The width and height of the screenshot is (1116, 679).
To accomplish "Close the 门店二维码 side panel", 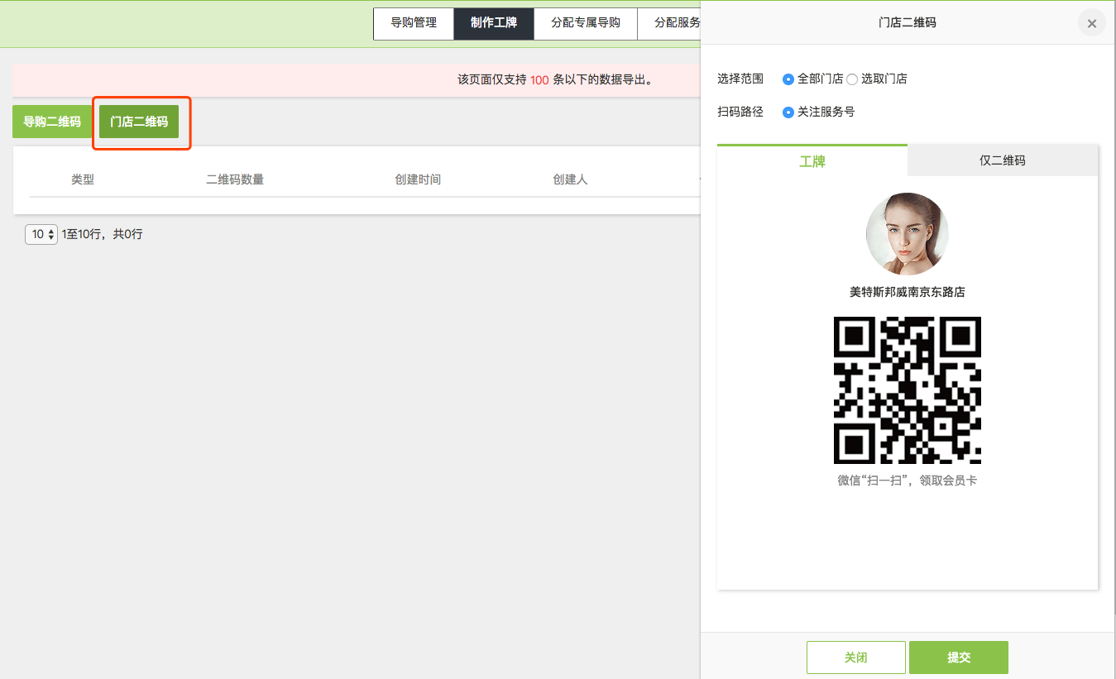I will 1091,23.
